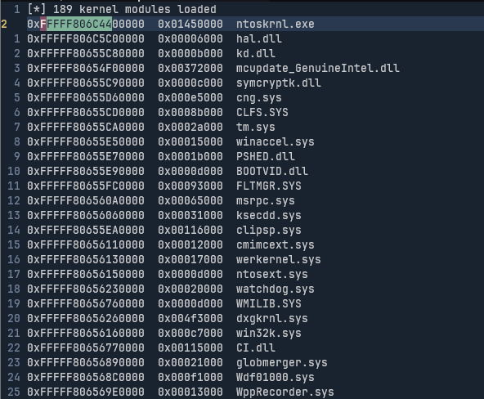This screenshot has width=484, height=399.
Task: Select mcupdate_GenuineIntel.dll module name
Action: [x=318, y=68]
